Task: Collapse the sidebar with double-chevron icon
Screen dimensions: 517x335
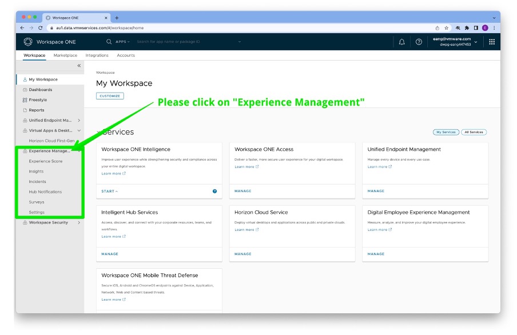Action: click(x=79, y=66)
